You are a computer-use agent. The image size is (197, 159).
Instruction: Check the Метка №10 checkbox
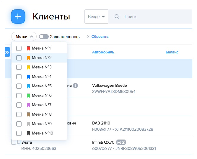tap(19, 133)
